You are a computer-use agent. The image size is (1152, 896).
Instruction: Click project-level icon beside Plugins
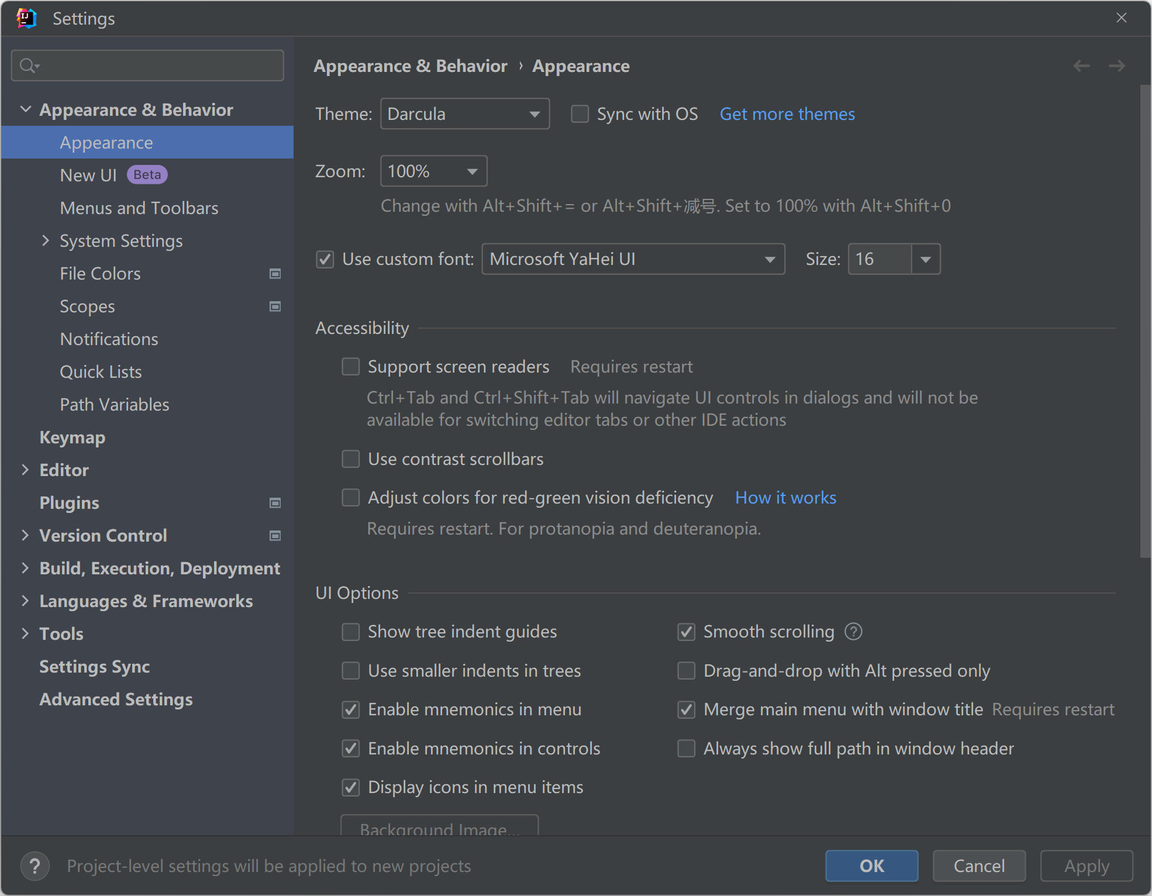[275, 503]
